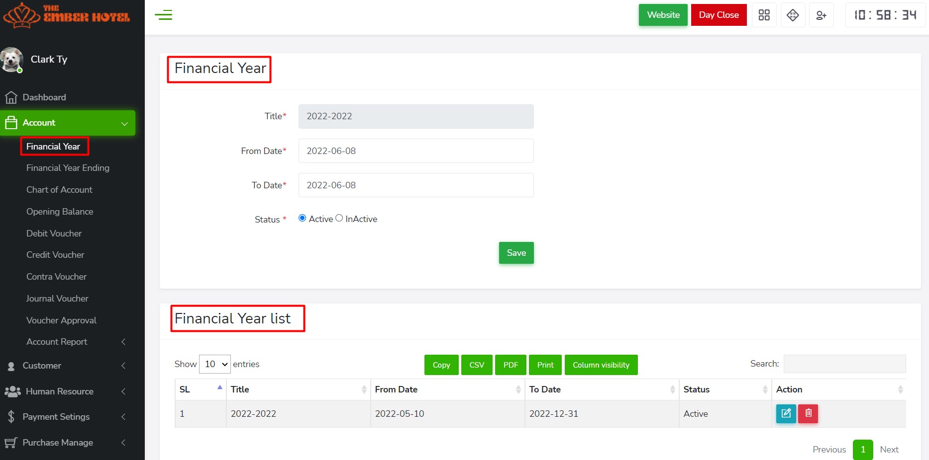
Task: Sort the table by SL column
Action: 200,389
